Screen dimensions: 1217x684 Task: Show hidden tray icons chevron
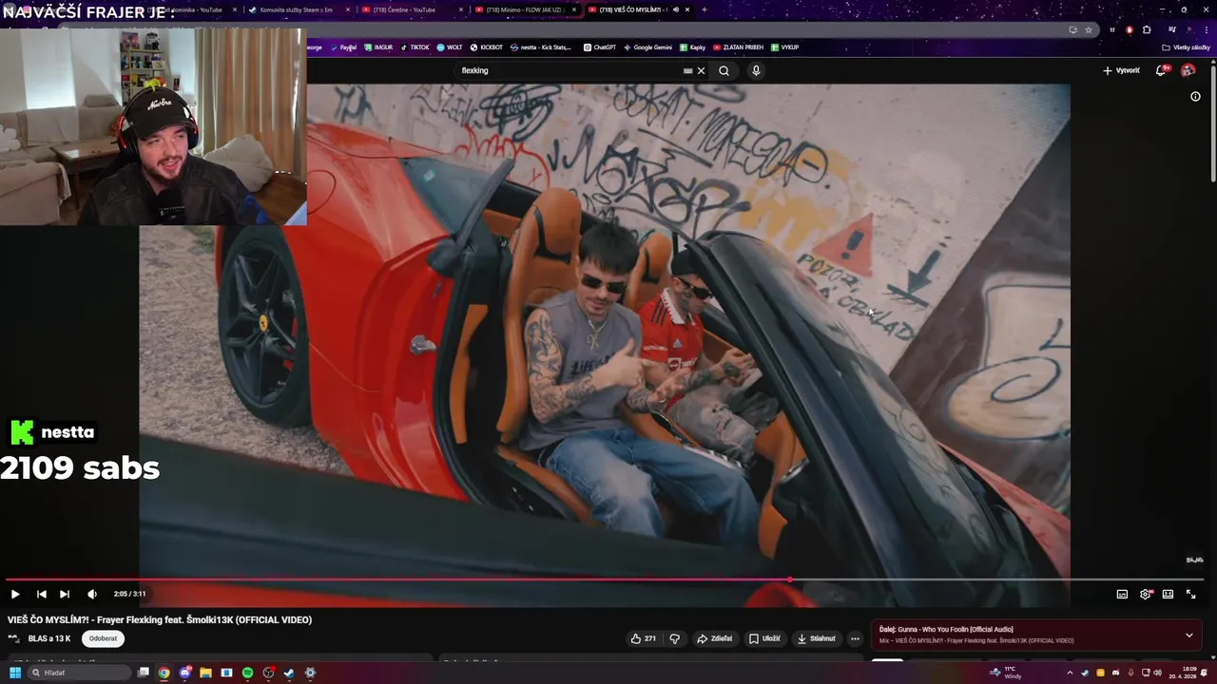(x=1070, y=673)
